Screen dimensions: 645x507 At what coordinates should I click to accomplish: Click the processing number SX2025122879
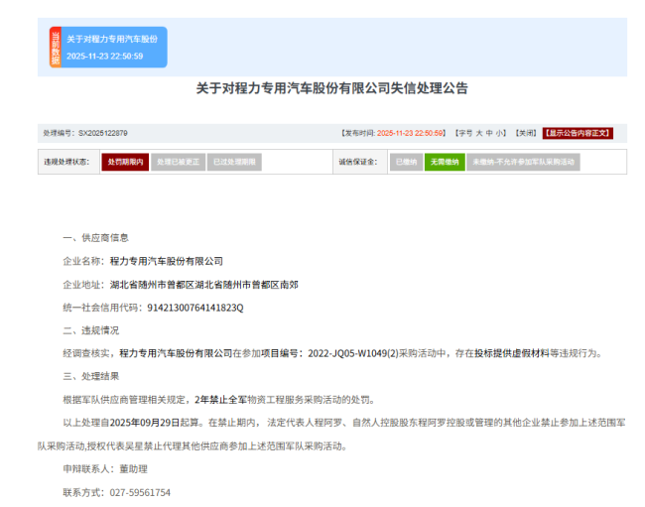coord(103,132)
